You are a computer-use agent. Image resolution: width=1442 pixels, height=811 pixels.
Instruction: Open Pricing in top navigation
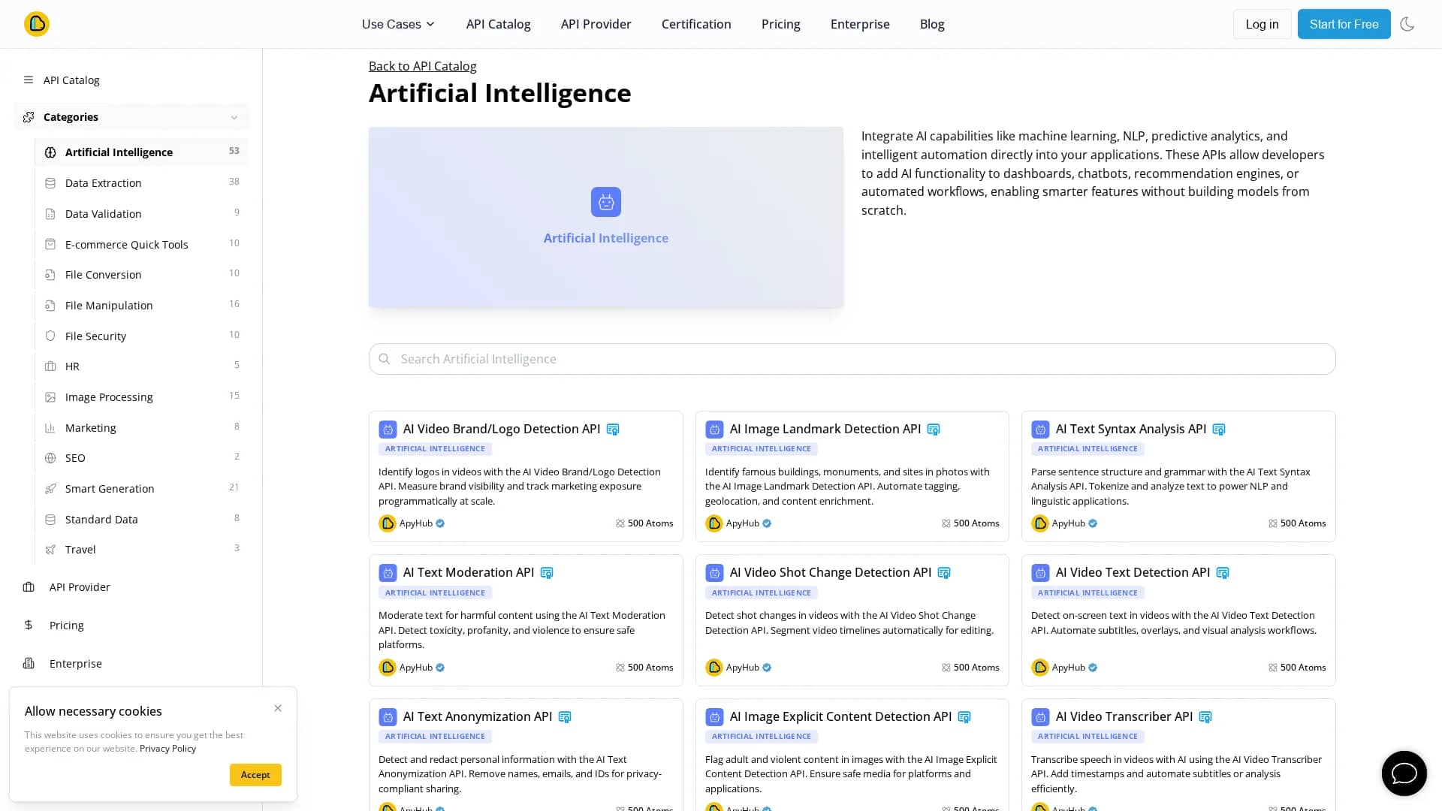pyautogui.click(x=780, y=24)
